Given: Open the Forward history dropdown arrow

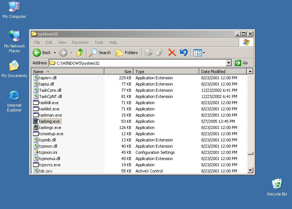Looking at the screenshot, I should pyautogui.click(x=71, y=53).
